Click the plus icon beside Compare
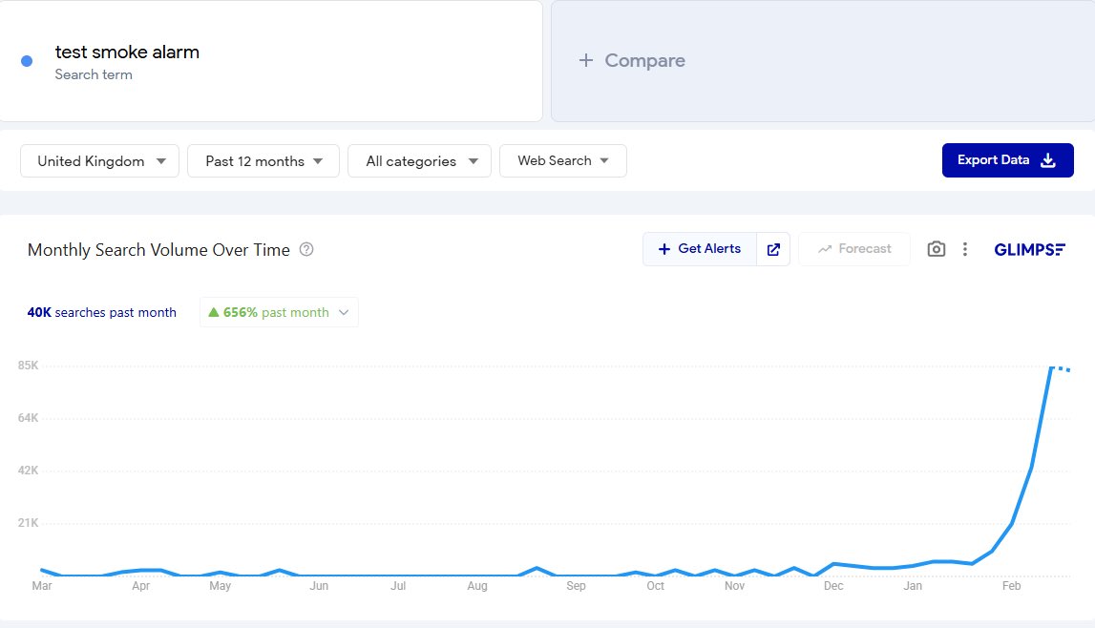The height and width of the screenshot is (628, 1095). tap(586, 61)
